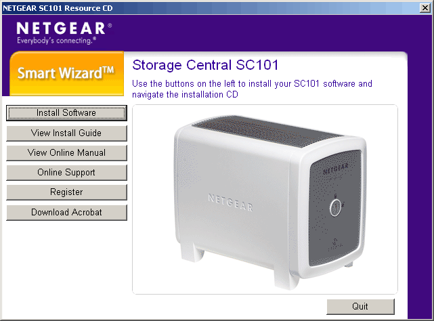Click the window title bar text

[x=58, y=8]
